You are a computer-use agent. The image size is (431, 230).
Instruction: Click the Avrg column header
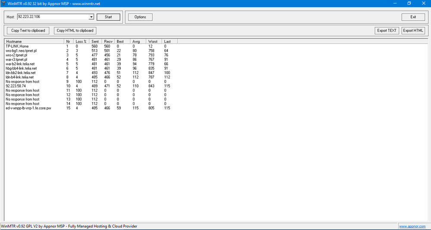[138, 41]
